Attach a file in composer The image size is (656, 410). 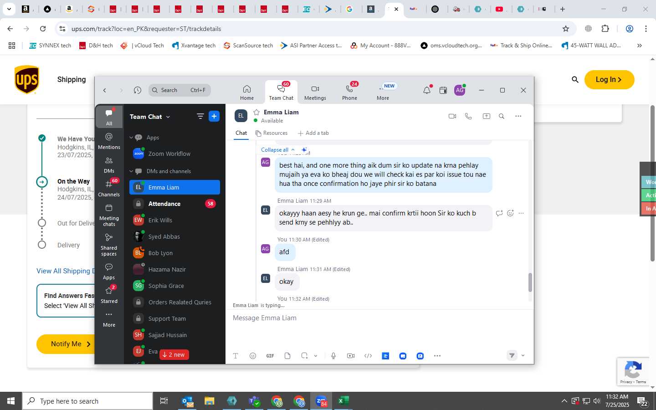[287, 356]
